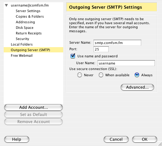Viewport: 162px width, 146px height.
Task: Select Always SSL radio button
Action: [137, 75]
